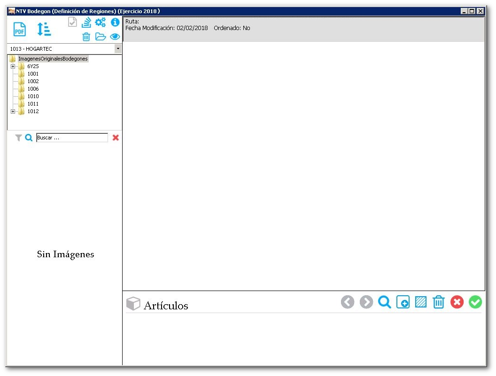Click the stacked layers icon
496x376 pixels.
click(86, 22)
